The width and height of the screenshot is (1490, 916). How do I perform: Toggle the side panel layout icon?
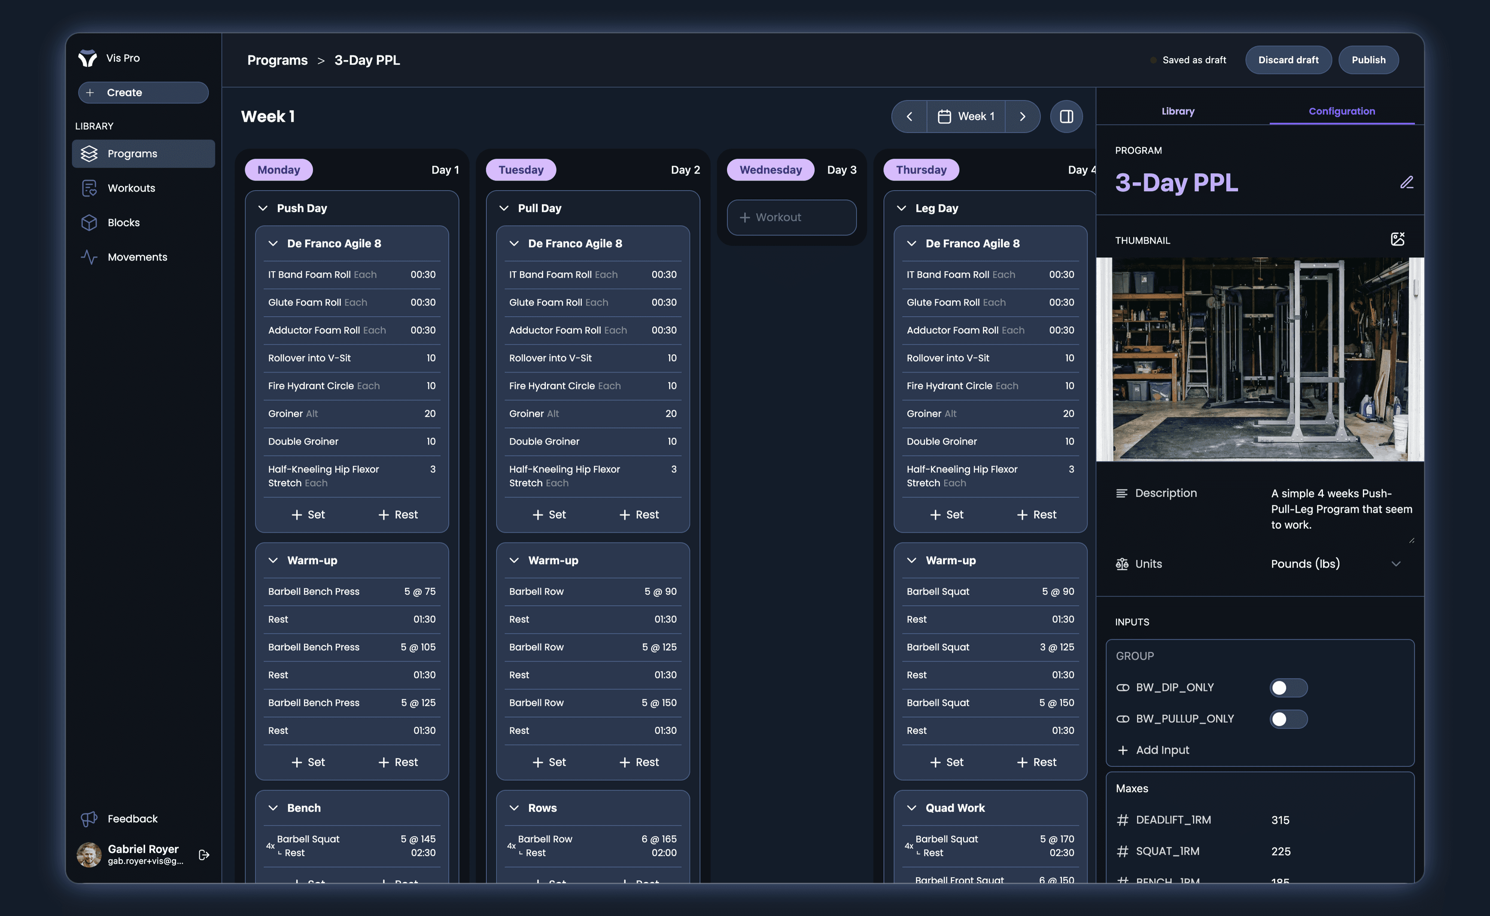(1066, 116)
